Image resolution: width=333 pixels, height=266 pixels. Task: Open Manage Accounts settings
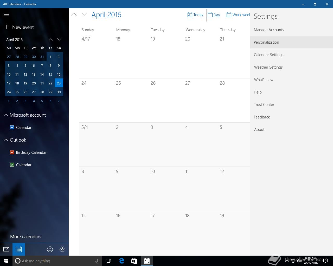click(291, 30)
